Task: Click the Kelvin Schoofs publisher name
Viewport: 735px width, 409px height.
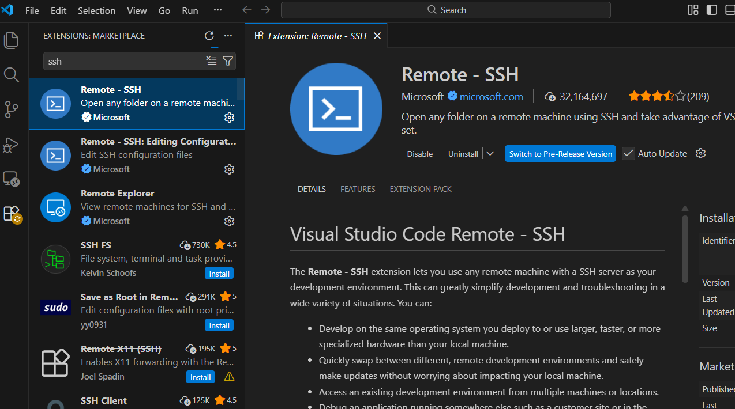Action: [108, 273]
